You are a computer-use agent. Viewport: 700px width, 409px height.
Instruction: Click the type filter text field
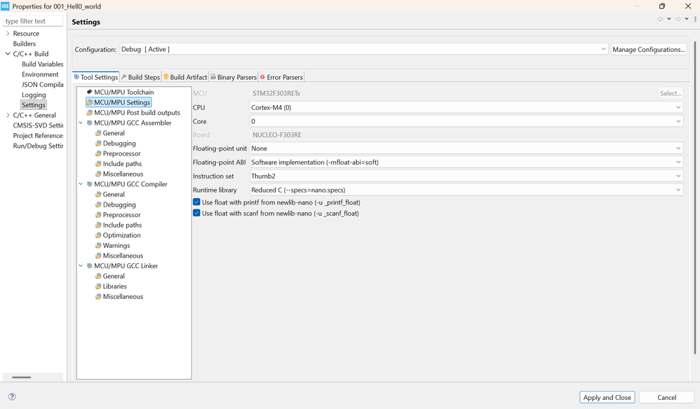(33, 21)
